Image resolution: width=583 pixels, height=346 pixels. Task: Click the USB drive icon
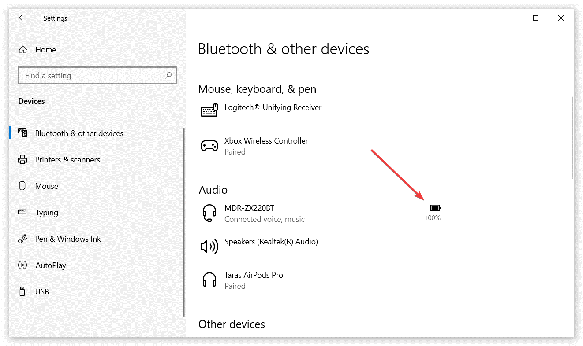[x=22, y=291]
